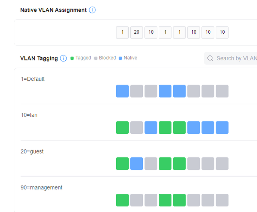The width and height of the screenshot is (257, 212).
Task: Toggle lan VLAN blocked square on port 2
Action: pyautogui.click(x=137, y=127)
